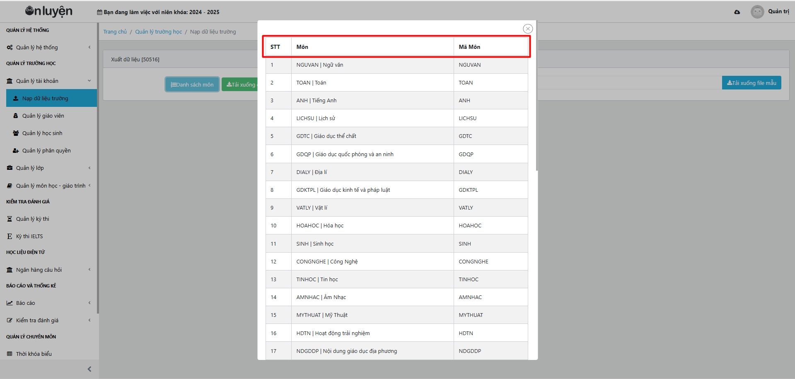Viewport: 795px width, 379px height.
Task: Open Quản lý phân quyền menu item
Action: point(46,151)
